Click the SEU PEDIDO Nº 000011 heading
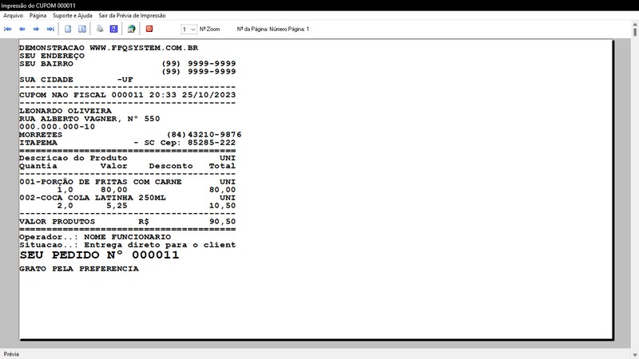This screenshot has width=639, height=359. coord(99,255)
